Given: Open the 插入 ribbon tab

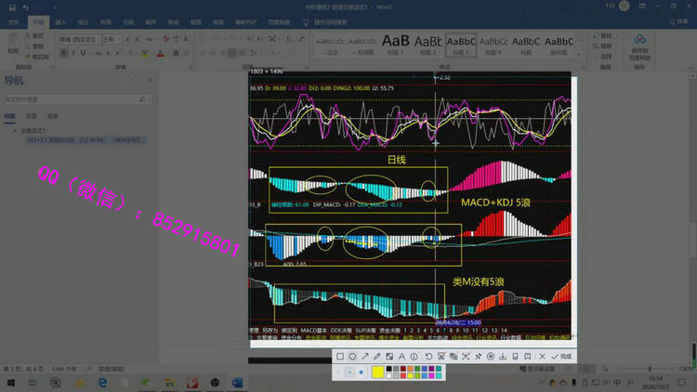Looking at the screenshot, I should click(x=60, y=20).
